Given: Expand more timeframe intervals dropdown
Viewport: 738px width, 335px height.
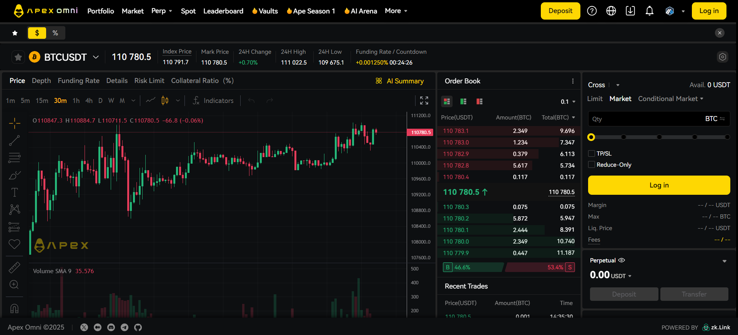Looking at the screenshot, I should pos(133,101).
